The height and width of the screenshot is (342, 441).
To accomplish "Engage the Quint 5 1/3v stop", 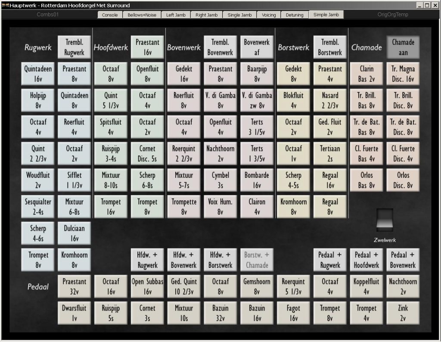I will click(x=111, y=100).
